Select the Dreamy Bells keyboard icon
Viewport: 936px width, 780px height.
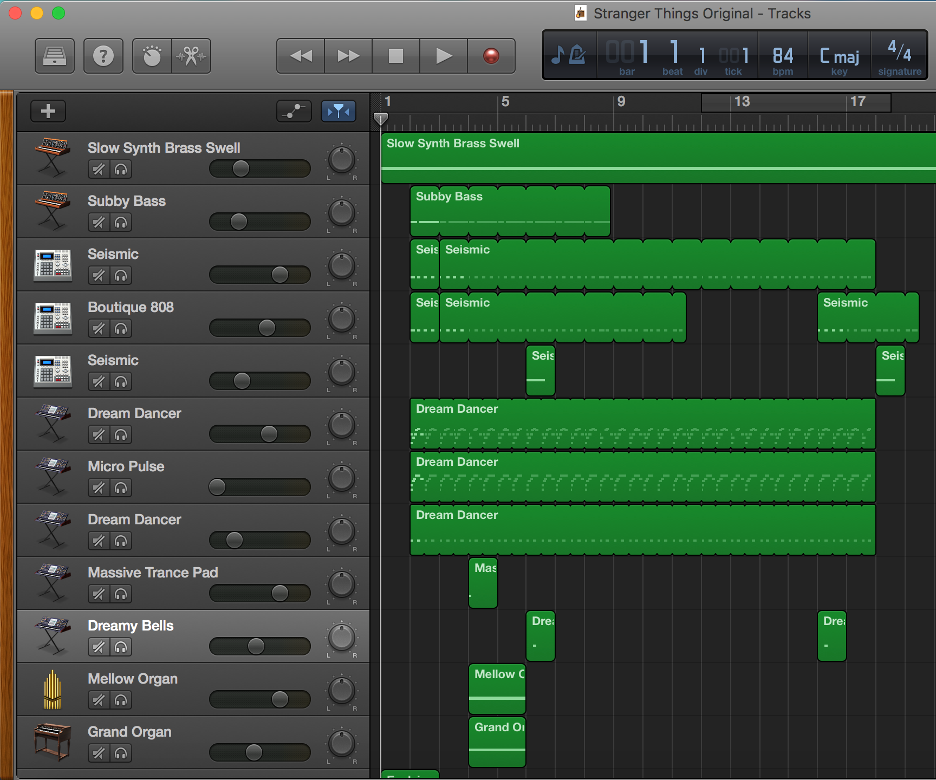point(52,635)
